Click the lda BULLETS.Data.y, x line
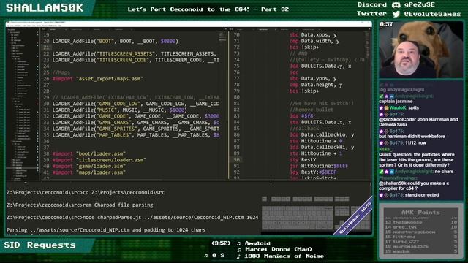The image size is (468, 263). [x=320, y=66]
